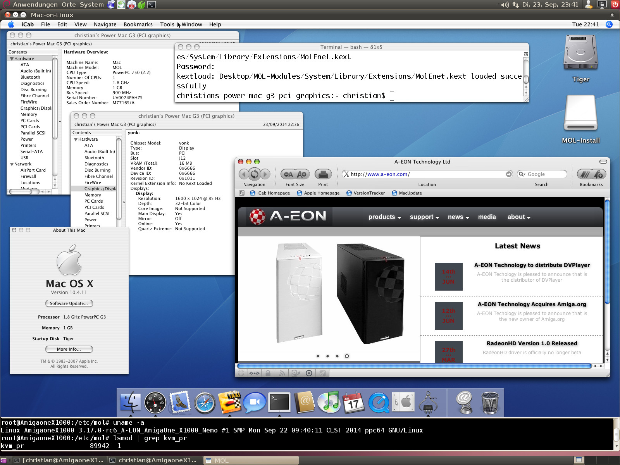Click the Software Update button
Image resolution: width=620 pixels, height=465 pixels.
[69, 303]
